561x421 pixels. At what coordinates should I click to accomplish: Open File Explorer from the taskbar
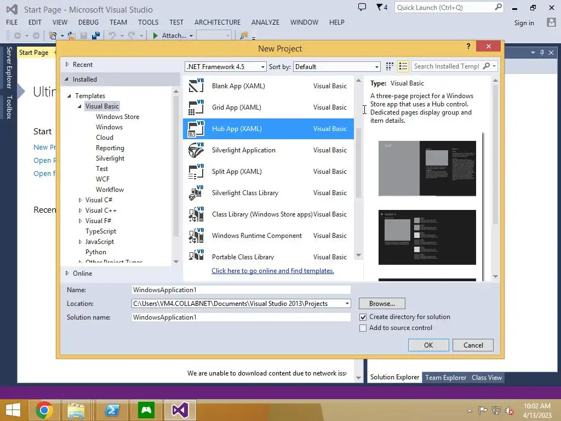coord(76,410)
